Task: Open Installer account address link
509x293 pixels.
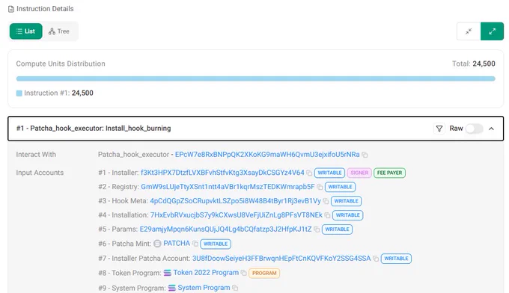Action: point(222,173)
